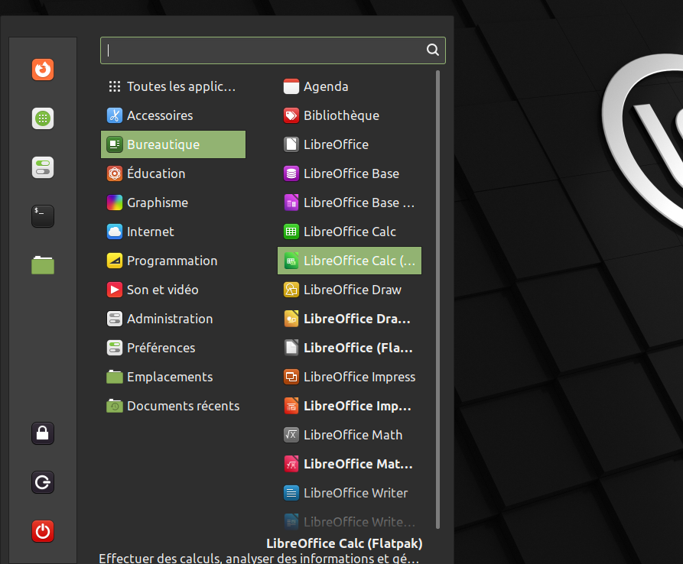Open the Internet category
The width and height of the screenshot is (683, 564).
click(173, 232)
